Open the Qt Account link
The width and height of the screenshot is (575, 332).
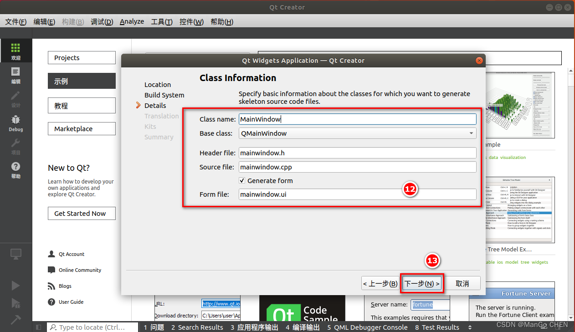point(72,254)
